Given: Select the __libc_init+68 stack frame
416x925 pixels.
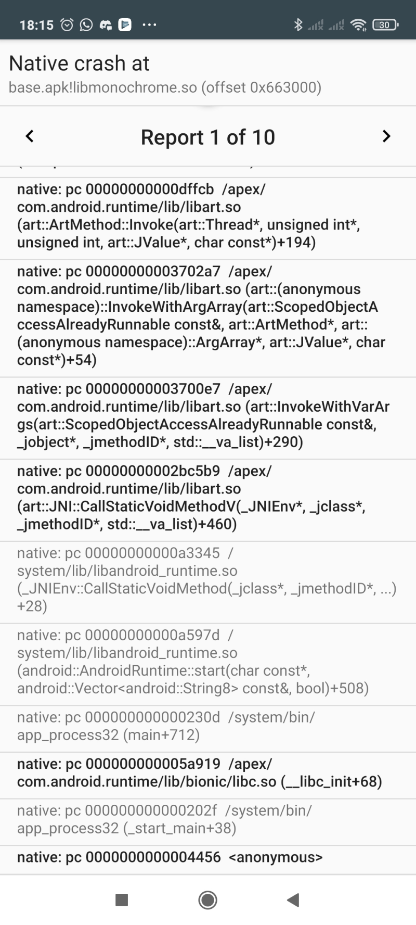Looking at the screenshot, I should click(x=208, y=773).
